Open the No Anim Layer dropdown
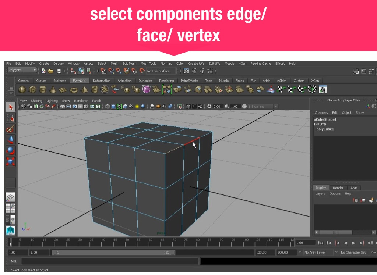 (318, 253)
